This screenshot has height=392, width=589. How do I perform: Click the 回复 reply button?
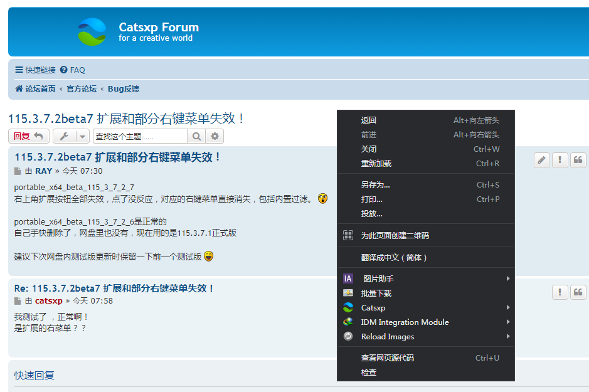pos(29,136)
